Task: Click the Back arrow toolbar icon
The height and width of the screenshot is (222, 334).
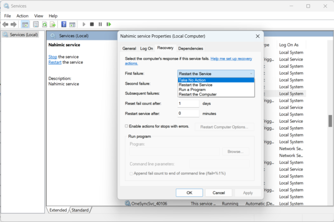Action: [x=5, y=24]
